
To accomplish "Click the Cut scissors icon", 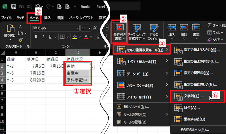I will 20,26.
